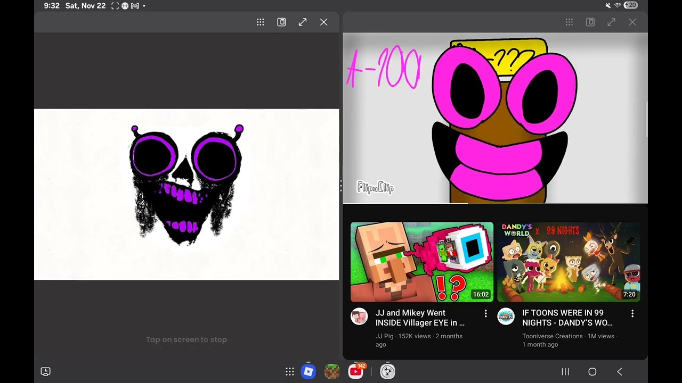Tap the back navigation arrow
This screenshot has width=682, height=383.
[x=619, y=372]
